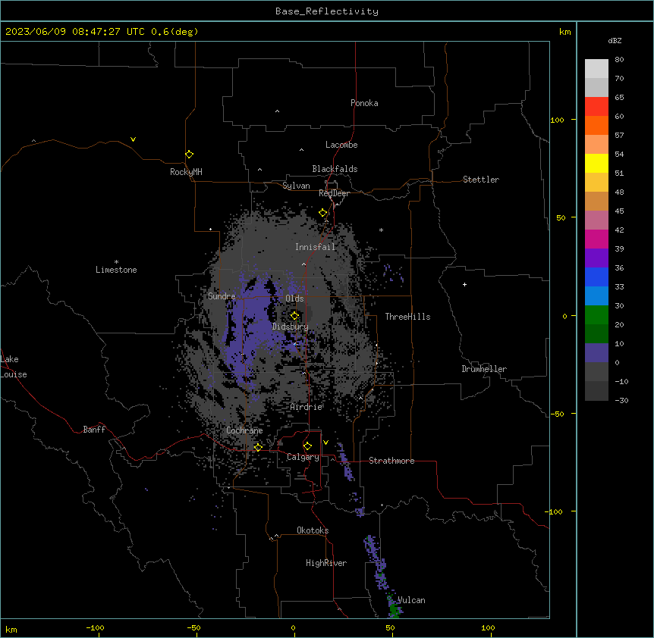Screen dimensions: 654x638
Task: Click the 65 value on dBZ legend
Action: pyautogui.click(x=619, y=98)
